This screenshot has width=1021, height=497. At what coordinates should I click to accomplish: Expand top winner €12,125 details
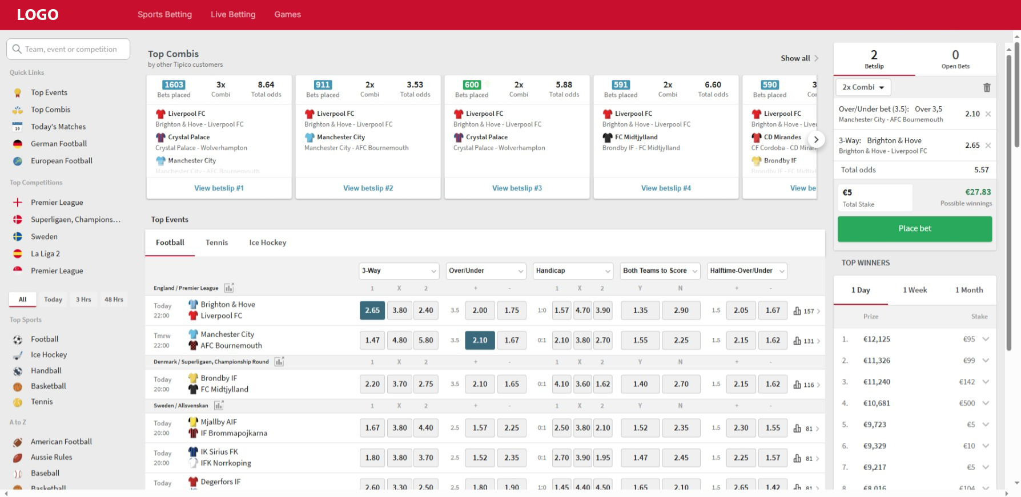click(986, 339)
